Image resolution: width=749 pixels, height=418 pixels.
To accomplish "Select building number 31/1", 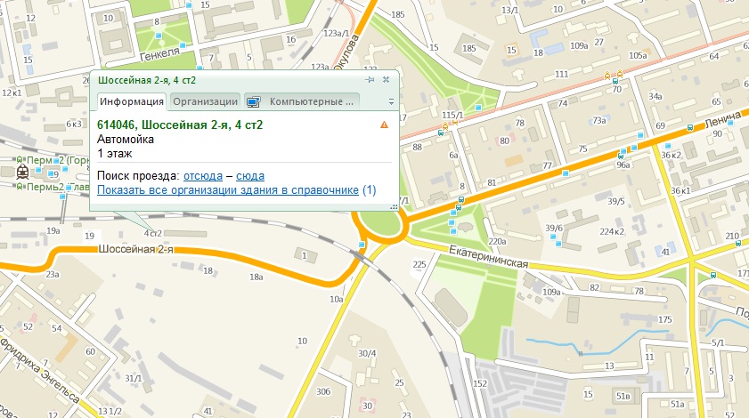I will coord(134,378).
